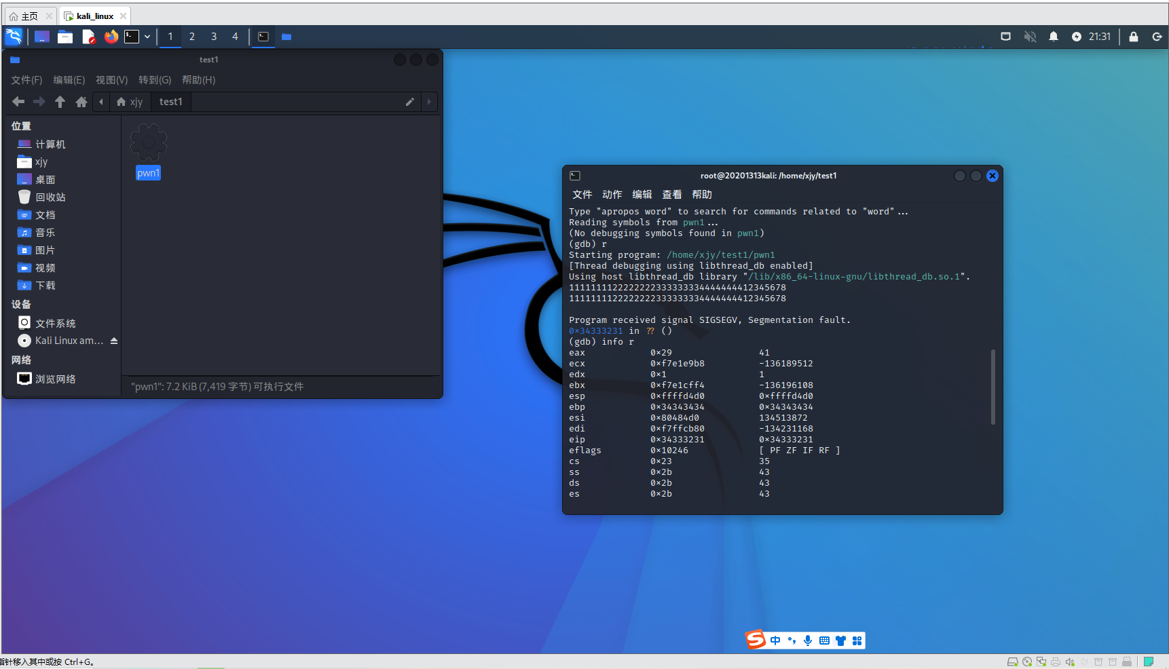Switch to workspace 4
The image size is (1169, 669).
click(236, 37)
